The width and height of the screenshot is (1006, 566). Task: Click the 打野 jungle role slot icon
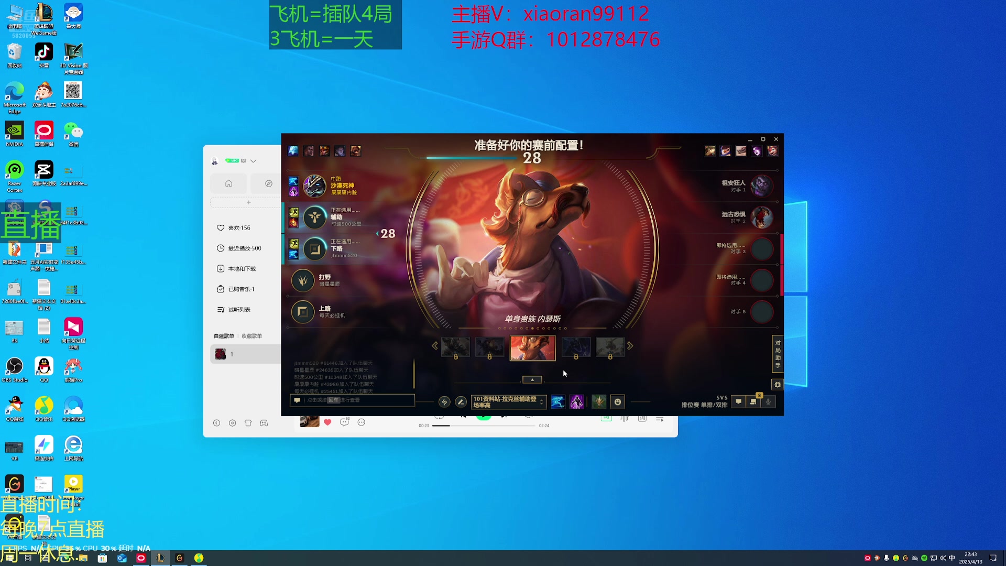(x=303, y=280)
